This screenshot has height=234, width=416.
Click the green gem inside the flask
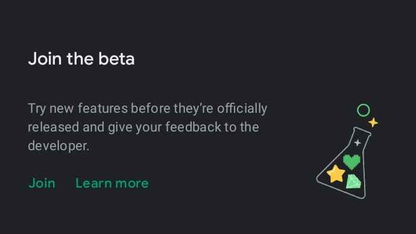click(353, 182)
